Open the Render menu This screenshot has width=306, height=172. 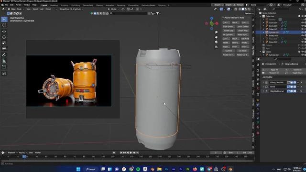point(18,5)
